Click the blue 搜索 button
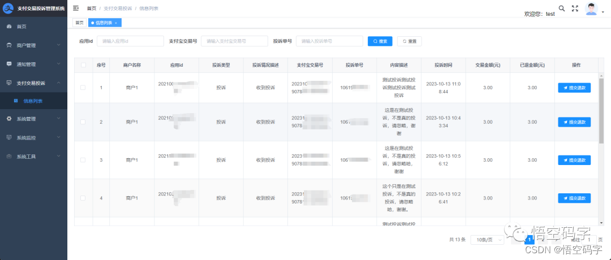Image resolution: width=611 pixels, height=260 pixels. pos(380,41)
